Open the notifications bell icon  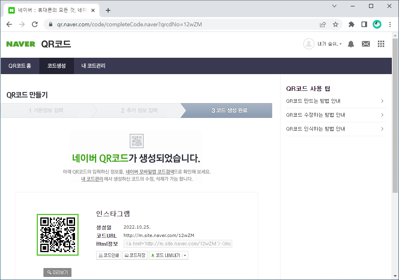pos(351,44)
